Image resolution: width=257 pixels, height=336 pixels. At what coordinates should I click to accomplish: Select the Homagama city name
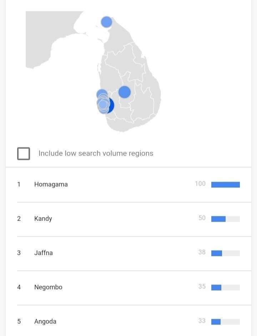[x=51, y=184]
